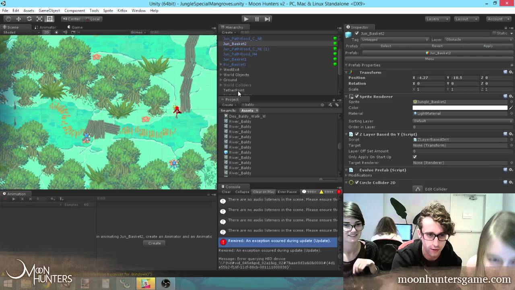Screen dimensions: 515x290
Task: Toggle the Static checkbox in Inspector
Action: [x=494, y=33]
